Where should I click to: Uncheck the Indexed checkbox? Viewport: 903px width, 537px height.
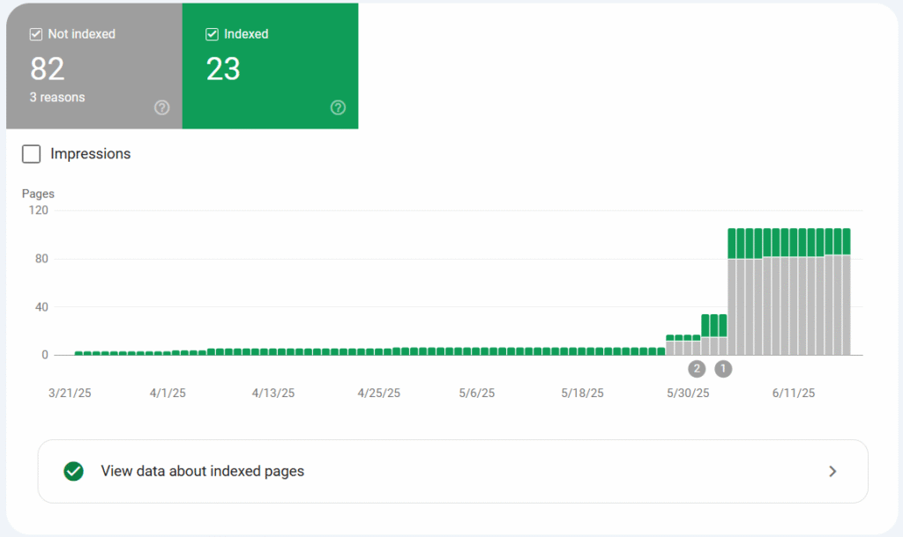pyautogui.click(x=213, y=34)
